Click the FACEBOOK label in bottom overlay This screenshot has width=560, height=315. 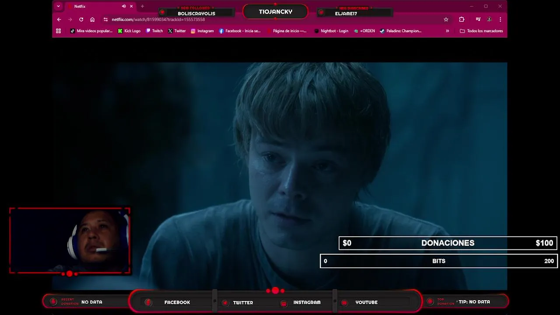pos(177,302)
